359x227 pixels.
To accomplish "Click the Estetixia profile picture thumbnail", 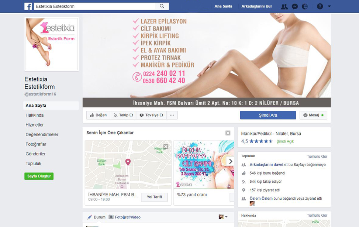I will 51,44.
